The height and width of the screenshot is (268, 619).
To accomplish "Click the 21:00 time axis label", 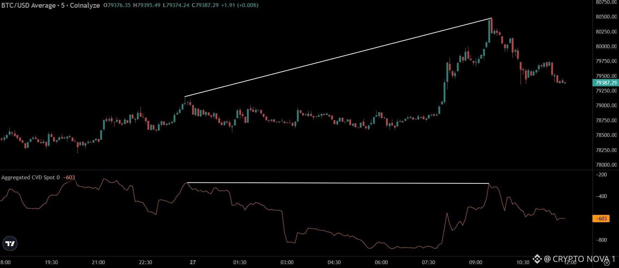I will pos(98,262).
